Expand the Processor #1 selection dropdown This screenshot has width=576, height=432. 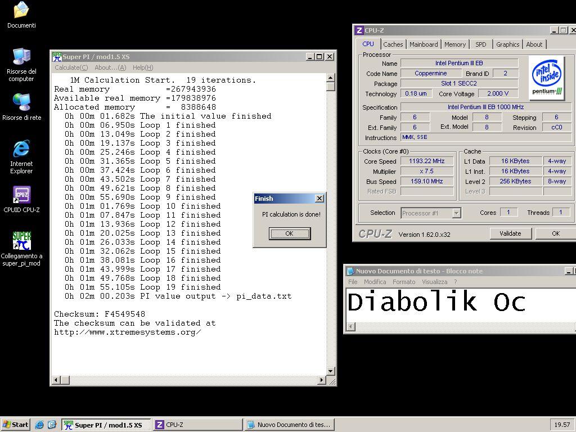coord(456,213)
